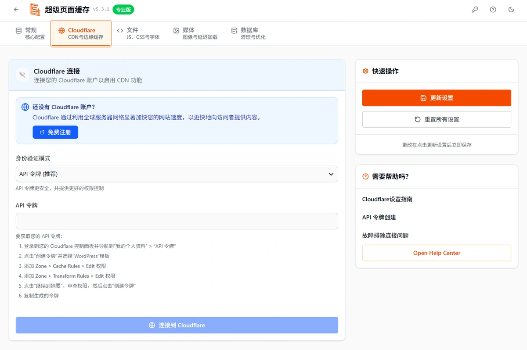The width and height of the screenshot is (527, 350).
Task: Click the text 更改在点击更新设置后立即保存
Action: pyautogui.click(x=437, y=145)
